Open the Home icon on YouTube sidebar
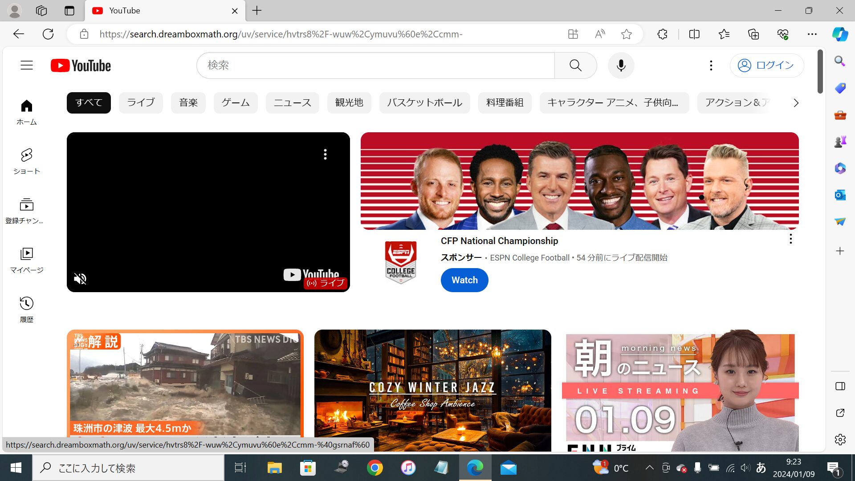Viewport: 855px width, 481px height. click(26, 106)
